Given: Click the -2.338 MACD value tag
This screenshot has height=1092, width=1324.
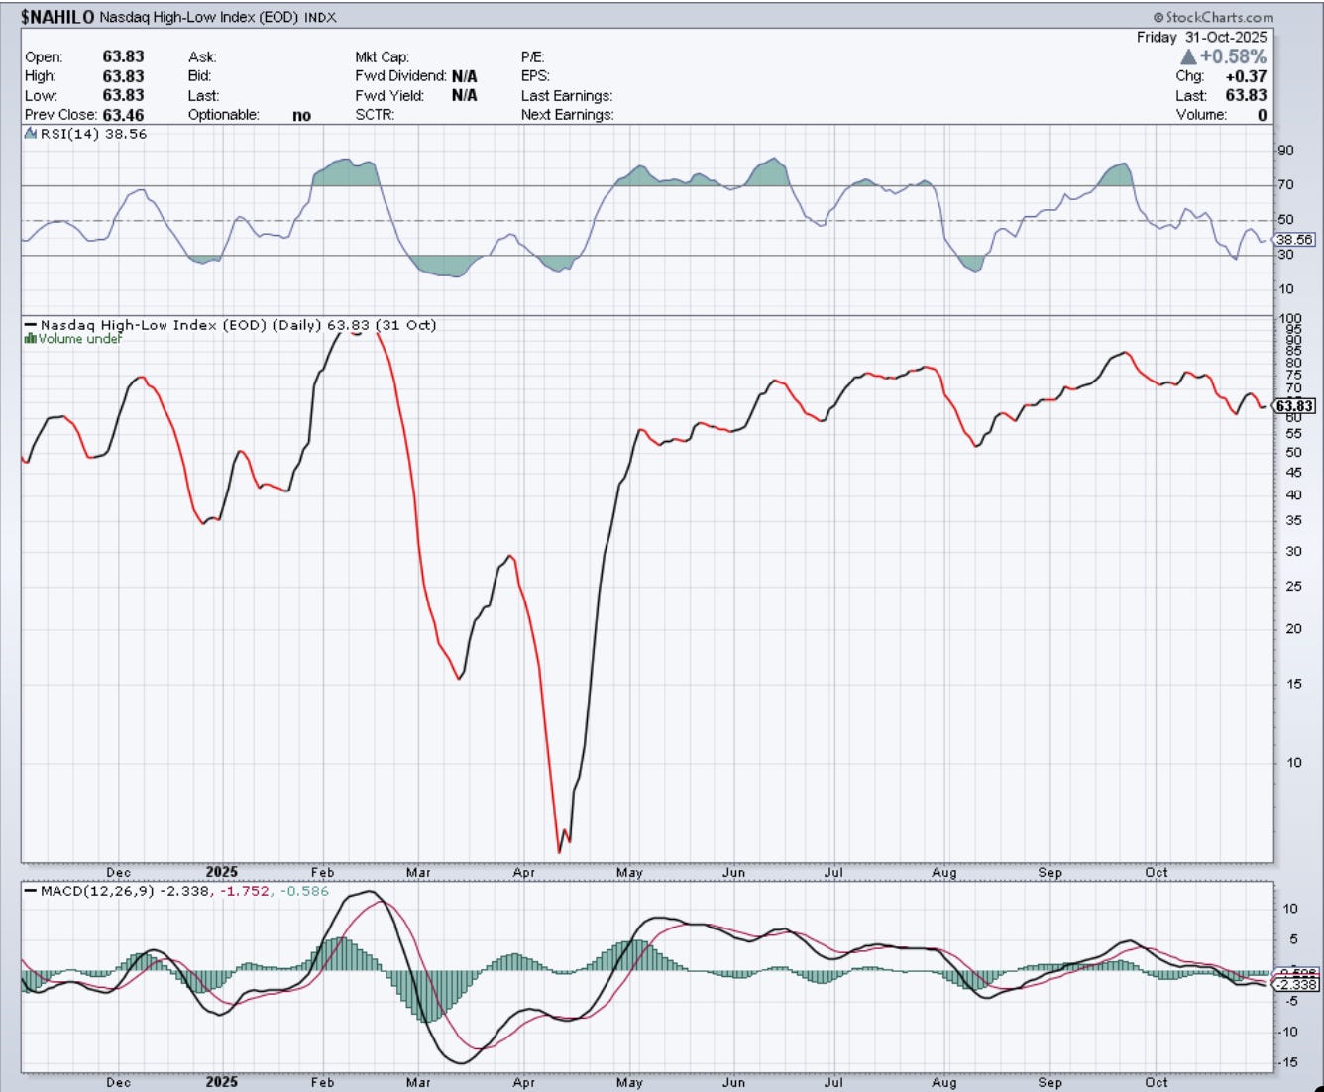Looking at the screenshot, I should pos(1296,984).
